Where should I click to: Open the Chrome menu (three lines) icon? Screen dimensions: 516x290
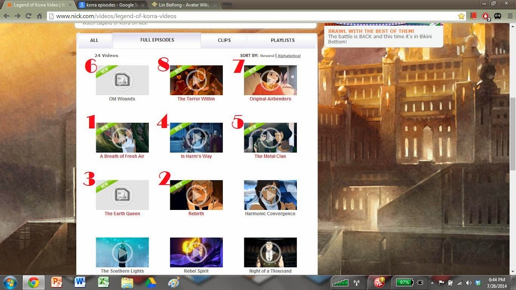tap(510, 16)
